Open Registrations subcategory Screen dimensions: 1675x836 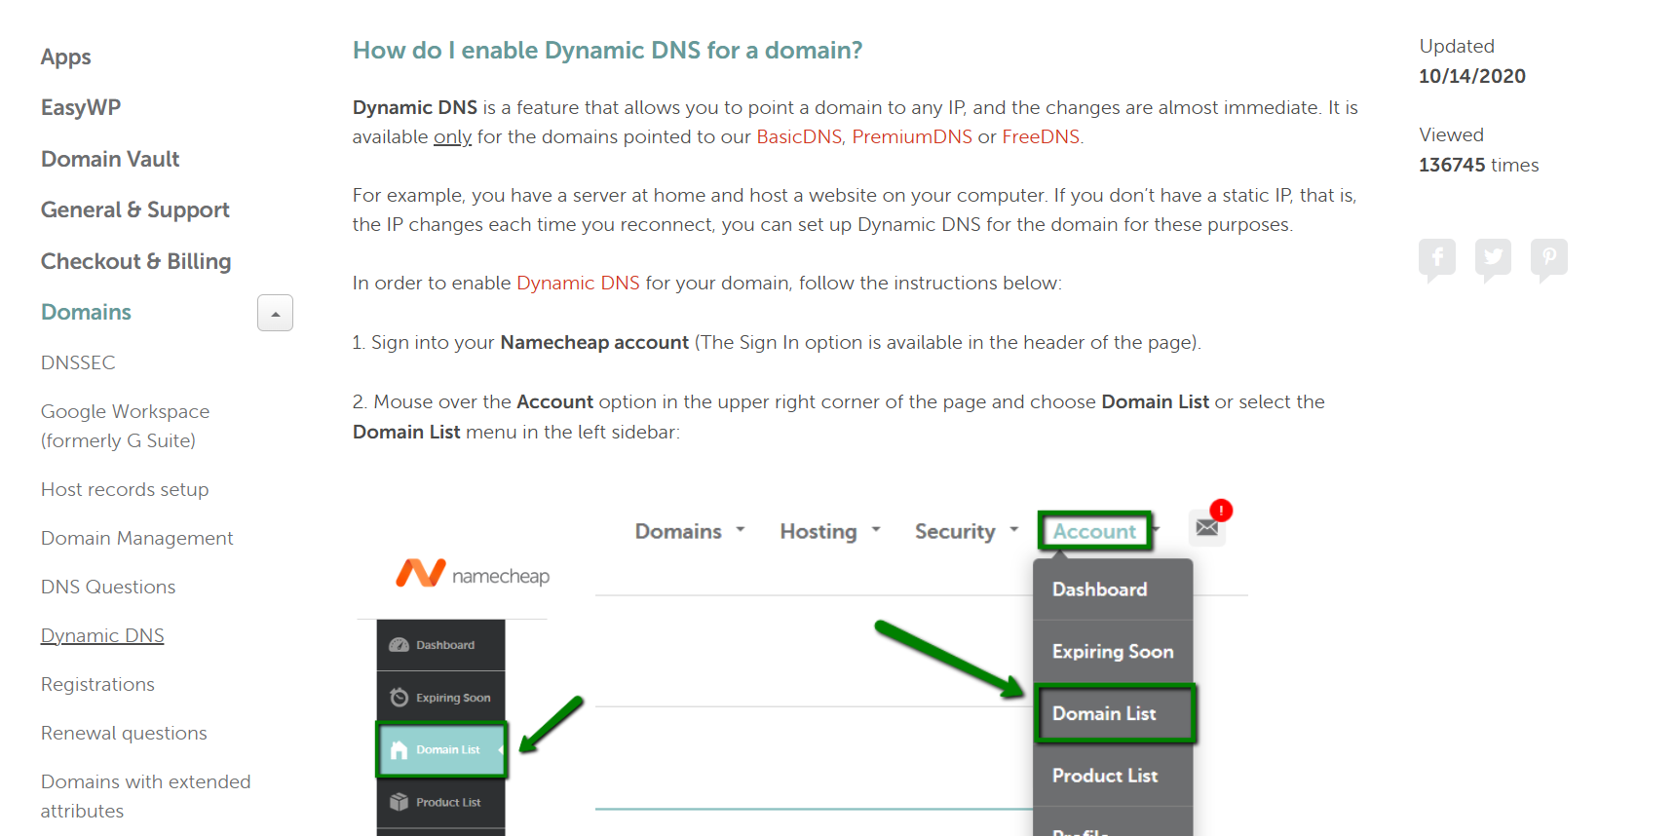click(97, 684)
